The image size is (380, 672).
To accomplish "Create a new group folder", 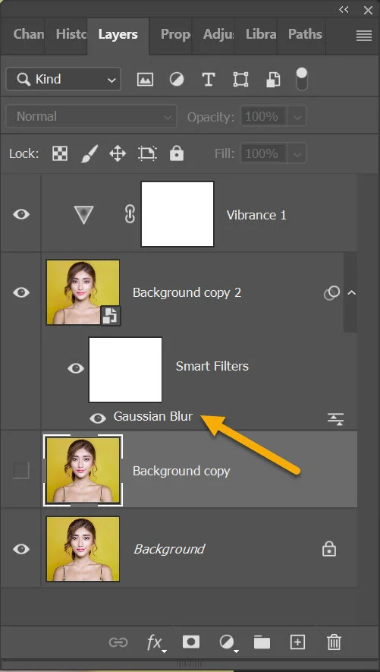I will 262,642.
